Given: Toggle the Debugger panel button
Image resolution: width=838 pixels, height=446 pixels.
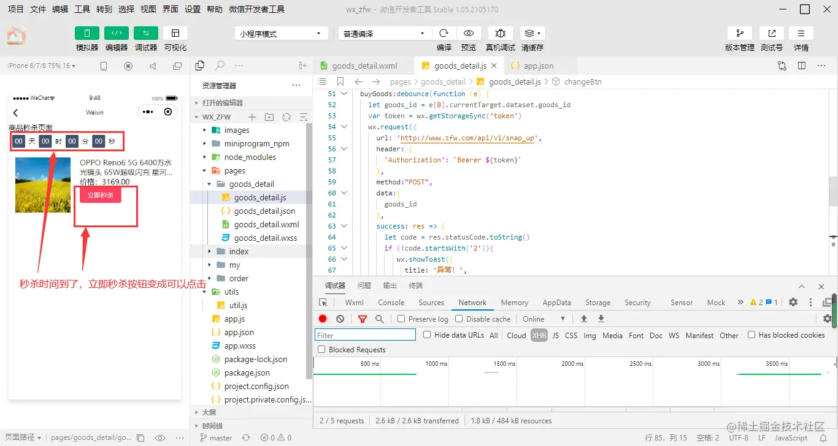Looking at the screenshot, I should click(x=146, y=33).
